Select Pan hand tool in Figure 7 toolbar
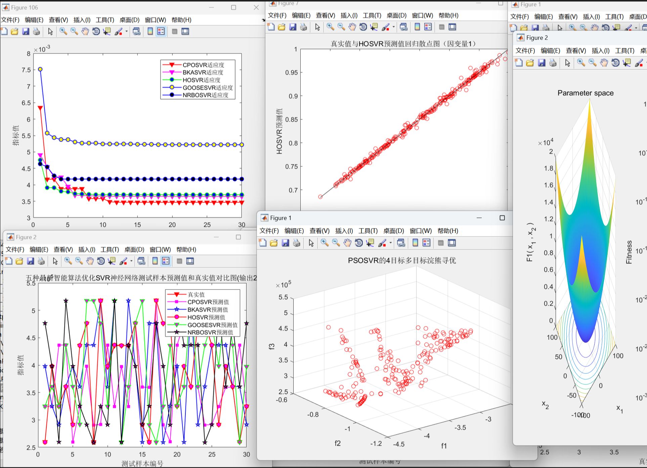 (x=352, y=27)
